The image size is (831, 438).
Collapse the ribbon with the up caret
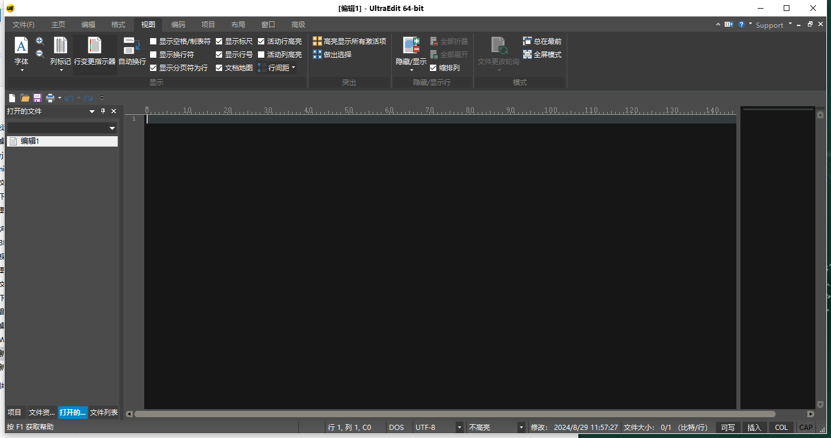click(718, 24)
